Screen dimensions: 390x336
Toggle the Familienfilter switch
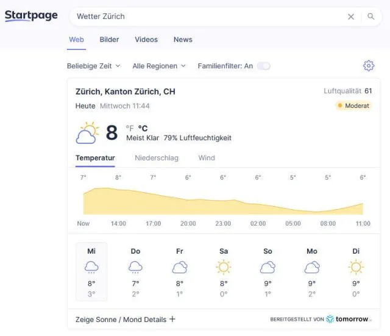point(263,66)
